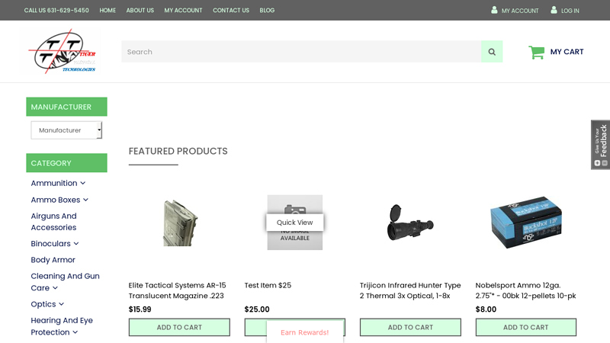Call us 631-629-5450 link

coord(56,11)
